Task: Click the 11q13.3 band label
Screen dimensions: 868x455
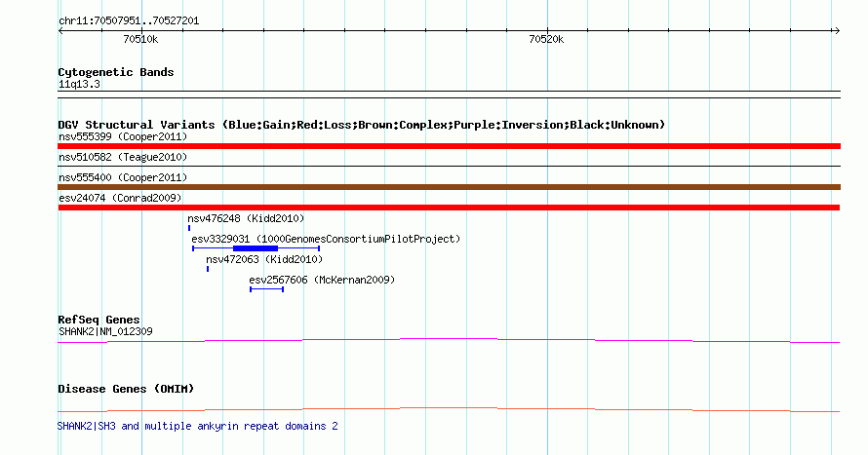Action: click(x=79, y=85)
